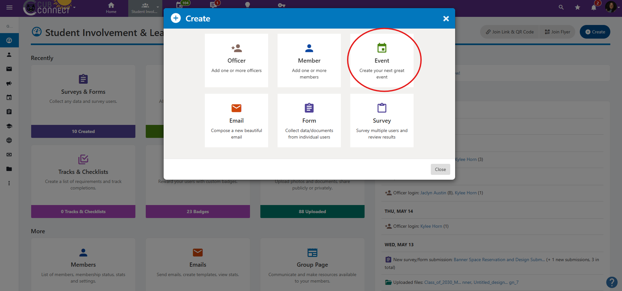Open the Jaclyn Austin officer link

[433, 193]
